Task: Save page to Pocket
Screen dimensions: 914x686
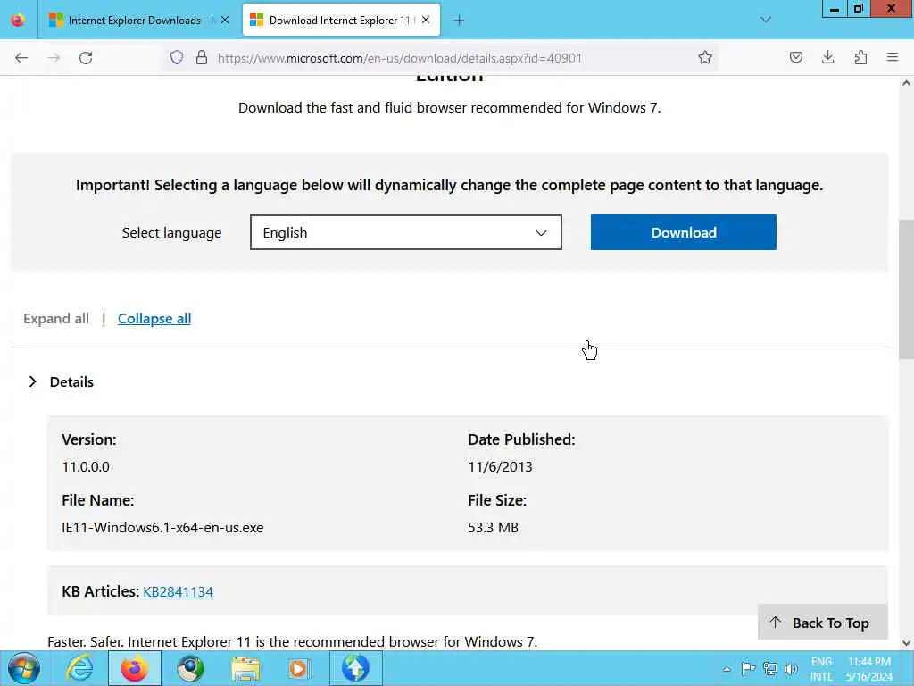Action: pyautogui.click(x=796, y=58)
